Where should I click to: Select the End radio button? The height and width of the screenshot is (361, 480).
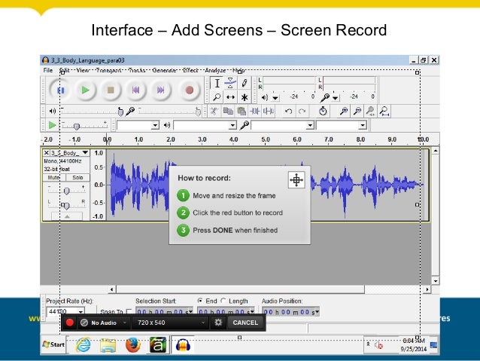pyautogui.click(x=200, y=301)
